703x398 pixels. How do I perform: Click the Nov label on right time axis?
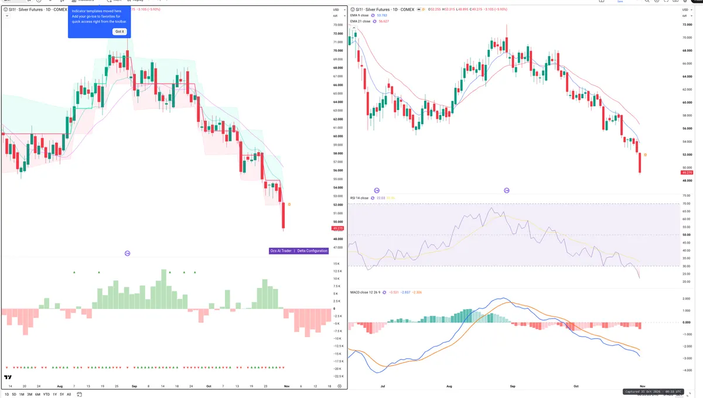[x=642, y=386]
